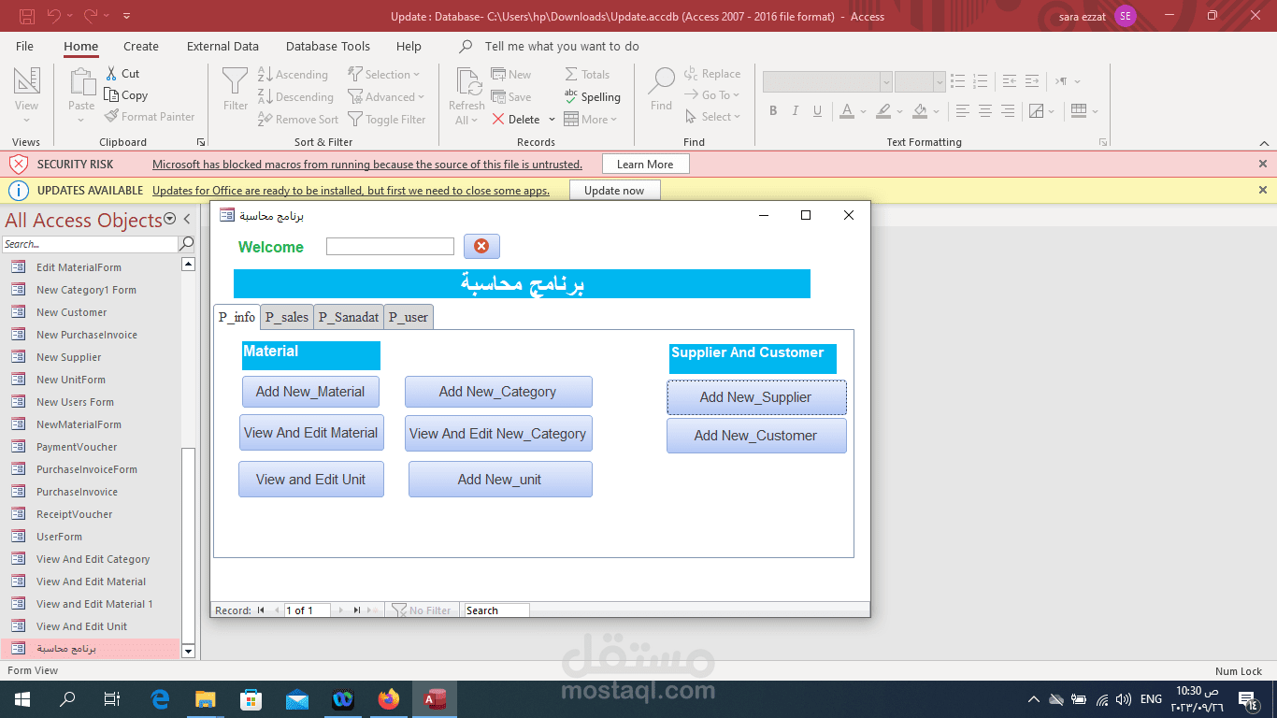Switch to the Database Tools tab
The image size is (1277, 718).
click(x=328, y=46)
